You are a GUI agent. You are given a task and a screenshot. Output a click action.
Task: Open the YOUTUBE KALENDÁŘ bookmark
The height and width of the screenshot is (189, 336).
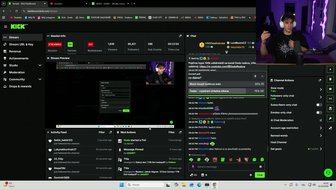pyautogui.click(x=99, y=18)
